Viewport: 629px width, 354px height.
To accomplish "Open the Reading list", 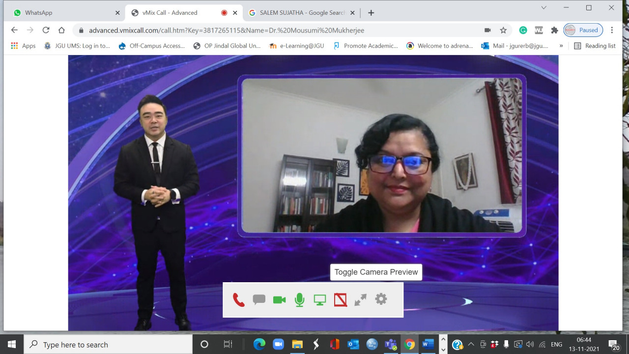I will click(595, 46).
